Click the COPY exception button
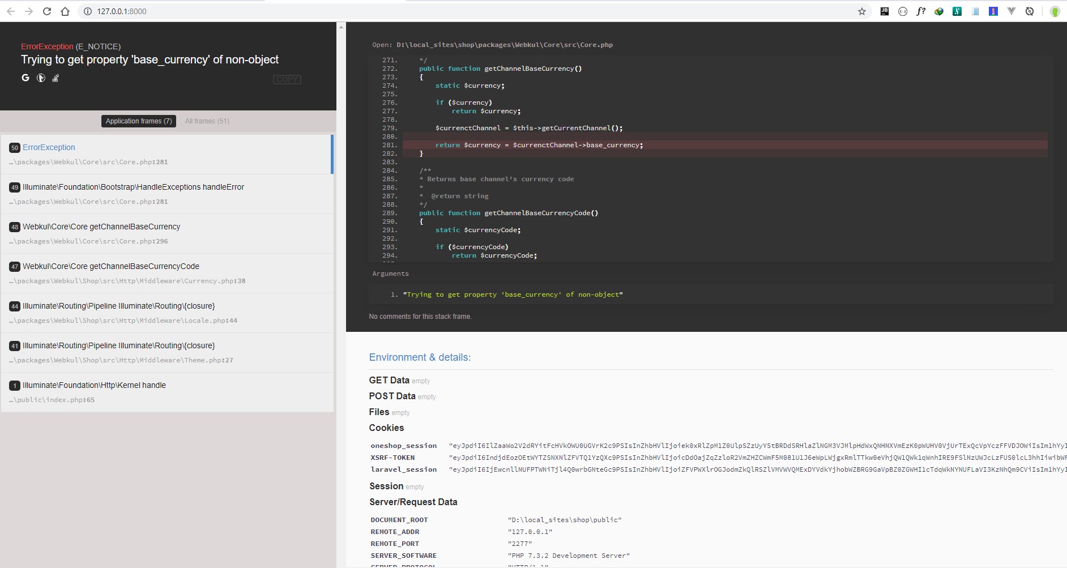Viewport: 1067px width, 568px height. pos(287,79)
